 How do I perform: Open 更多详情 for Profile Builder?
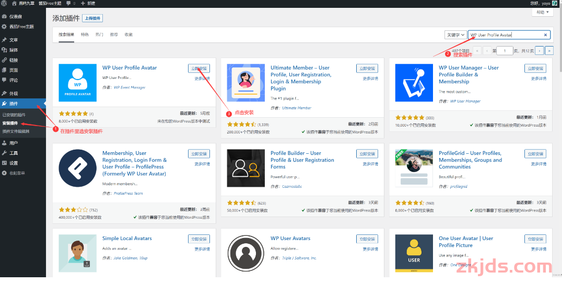tap(370, 164)
